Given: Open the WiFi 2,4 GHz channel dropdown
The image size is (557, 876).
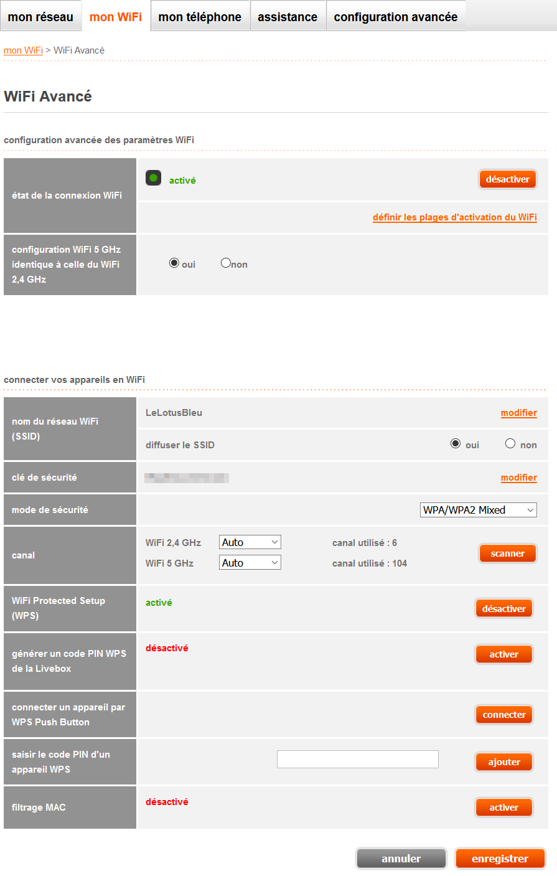Looking at the screenshot, I should (250, 542).
